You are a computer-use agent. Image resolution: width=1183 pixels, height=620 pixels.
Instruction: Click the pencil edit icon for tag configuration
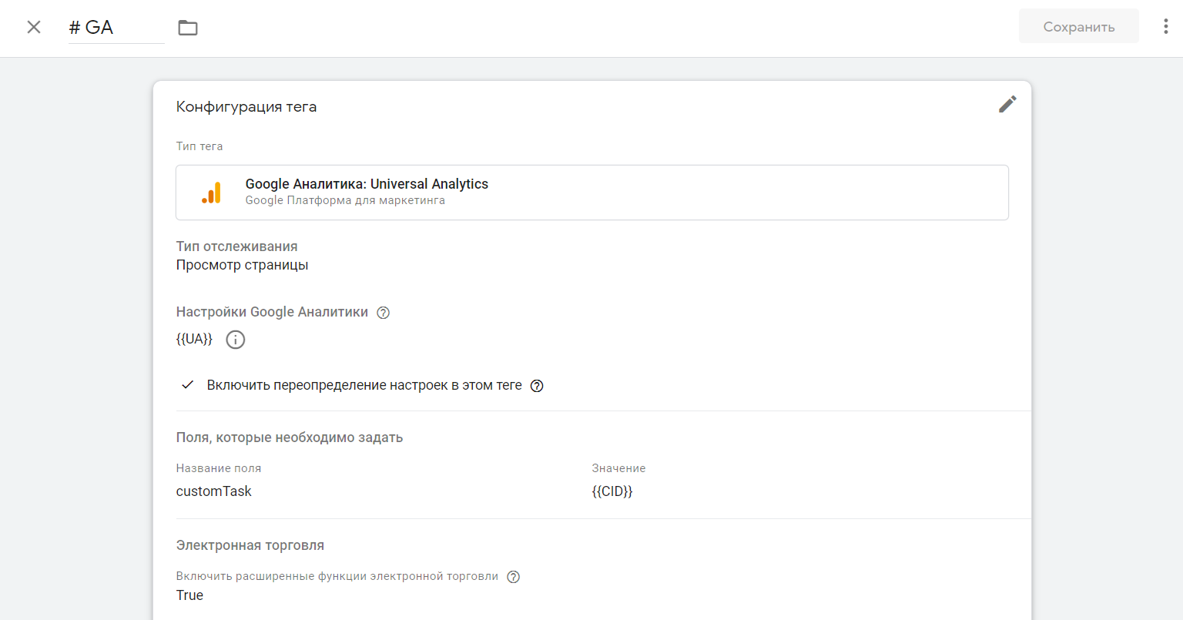[1007, 105]
